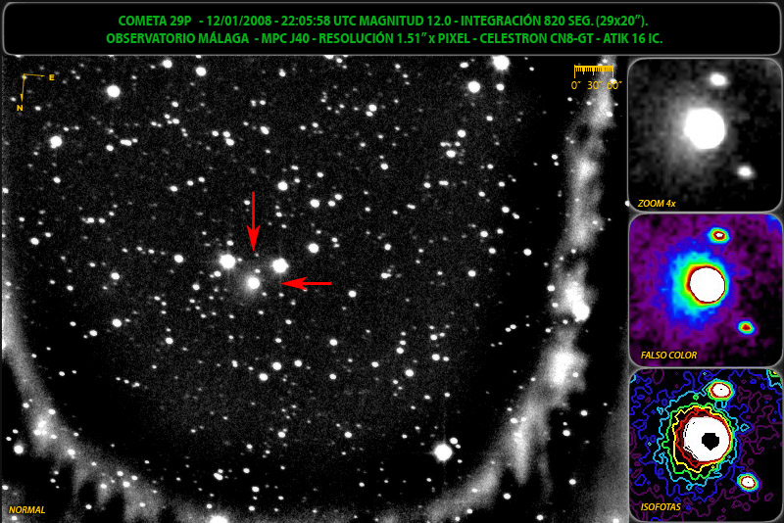Click the 'CELESTRON CN8-GT' text

coord(536,38)
